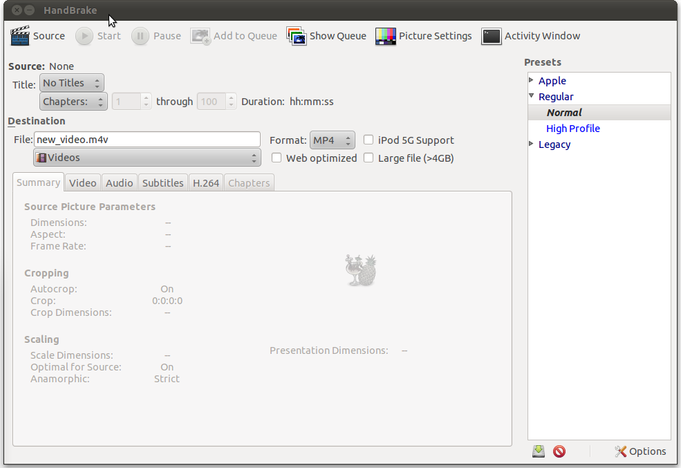The width and height of the screenshot is (681, 468).
Task: Click the Add to Queue icon
Action: coord(200,36)
